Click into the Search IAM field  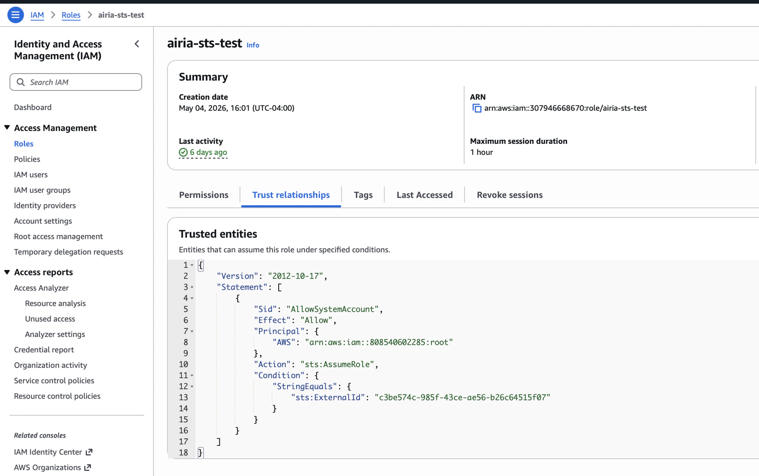[x=76, y=82]
